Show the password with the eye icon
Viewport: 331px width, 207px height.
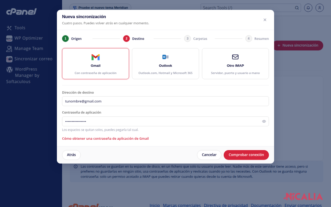(264, 122)
